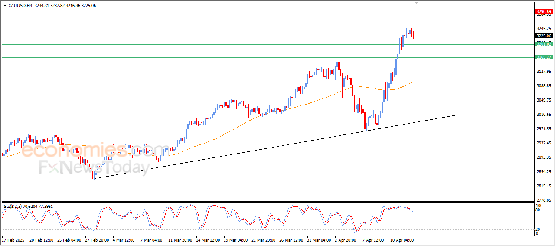
Task: Click the 3245.25 price axis value
Action: (544, 28)
